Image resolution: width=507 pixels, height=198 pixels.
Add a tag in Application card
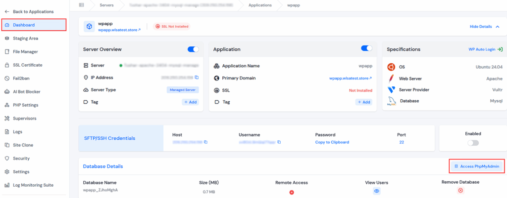click(364, 102)
